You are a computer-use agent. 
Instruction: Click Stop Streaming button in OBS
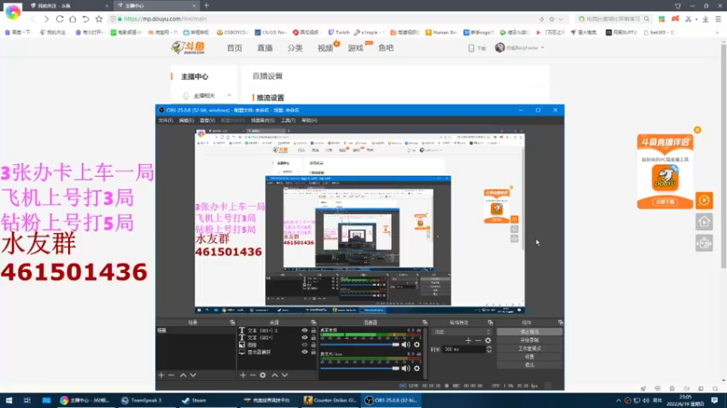530,332
